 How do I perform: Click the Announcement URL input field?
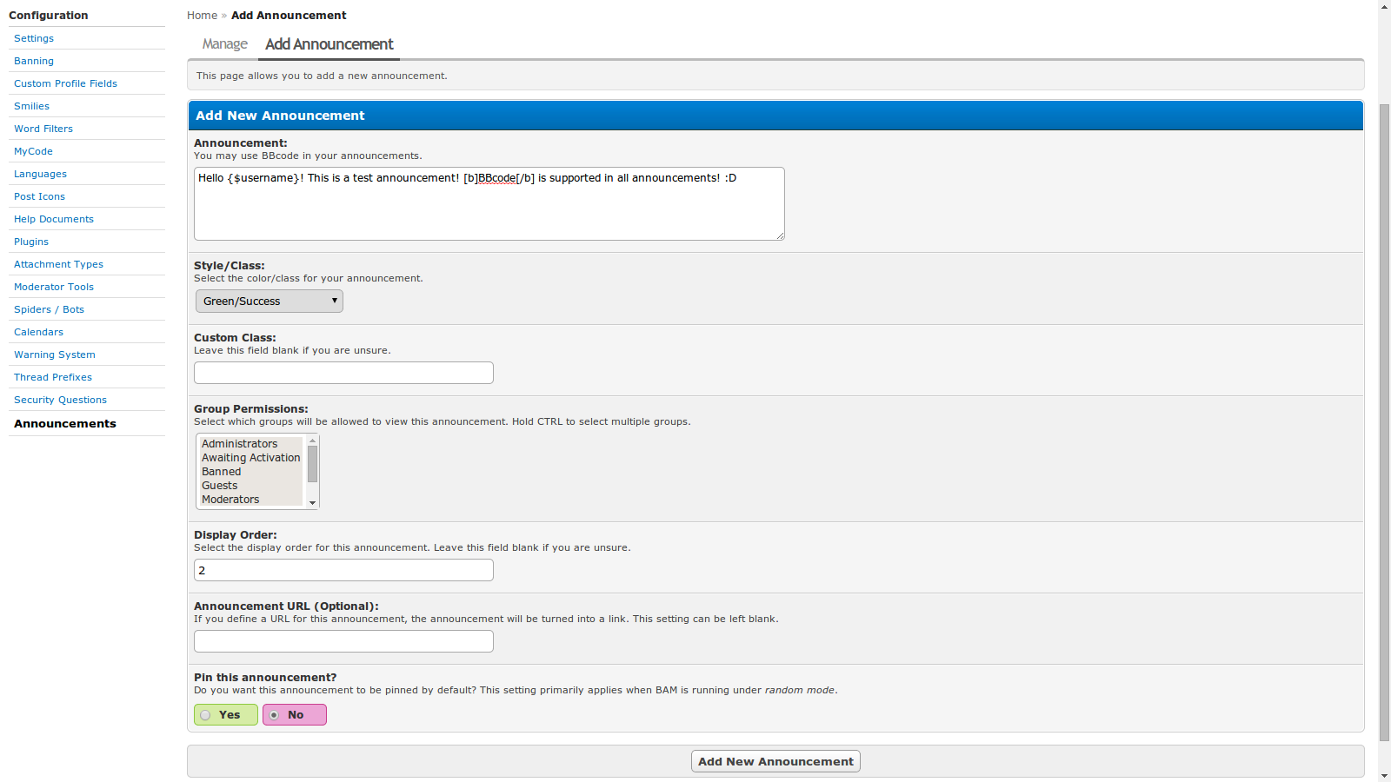343,641
